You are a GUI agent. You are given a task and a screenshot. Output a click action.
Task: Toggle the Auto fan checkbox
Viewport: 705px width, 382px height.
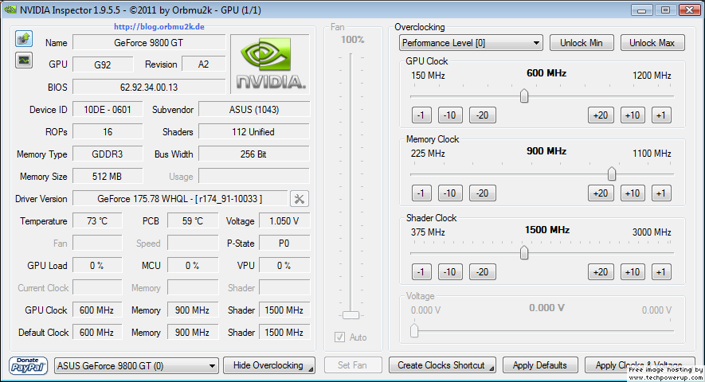tap(339, 337)
